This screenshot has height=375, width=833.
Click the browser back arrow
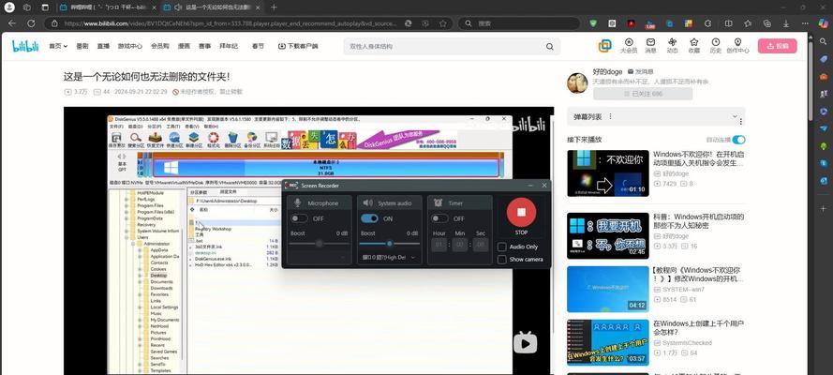point(11,23)
